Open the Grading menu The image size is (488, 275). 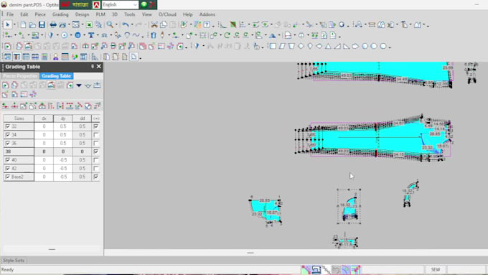point(60,14)
